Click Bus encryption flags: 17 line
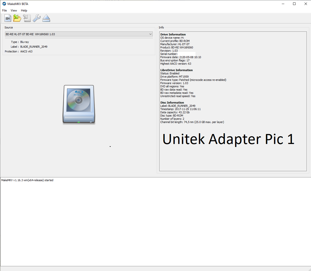This screenshot has height=271, width=311. pyautogui.click(x=175, y=60)
